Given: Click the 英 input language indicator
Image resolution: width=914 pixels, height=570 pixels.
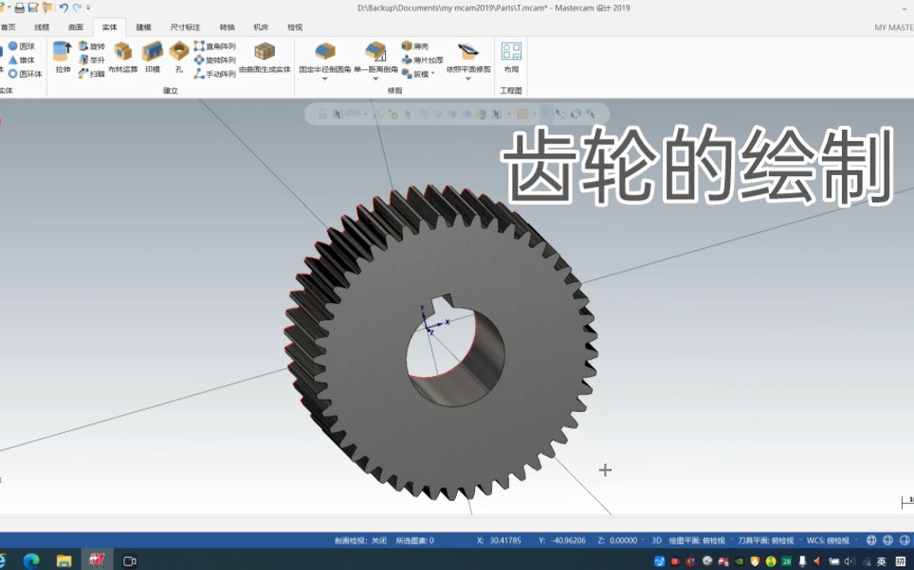Looking at the screenshot, I should tap(882, 561).
